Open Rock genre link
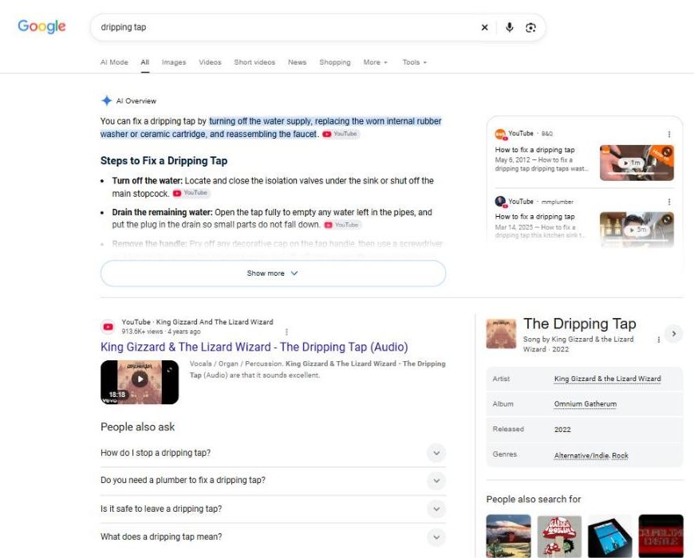The width and height of the screenshot is (694, 558). click(x=620, y=455)
